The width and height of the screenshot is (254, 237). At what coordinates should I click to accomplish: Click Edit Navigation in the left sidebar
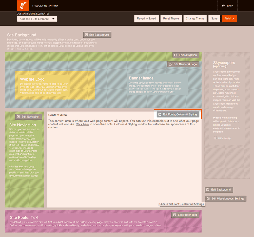[x=29, y=117]
